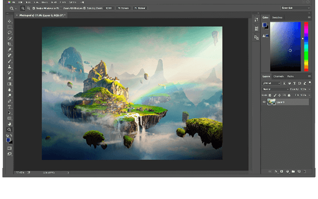Click the 100% zoom button
Screen dimensions: 318x199
click(x=109, y=8)
